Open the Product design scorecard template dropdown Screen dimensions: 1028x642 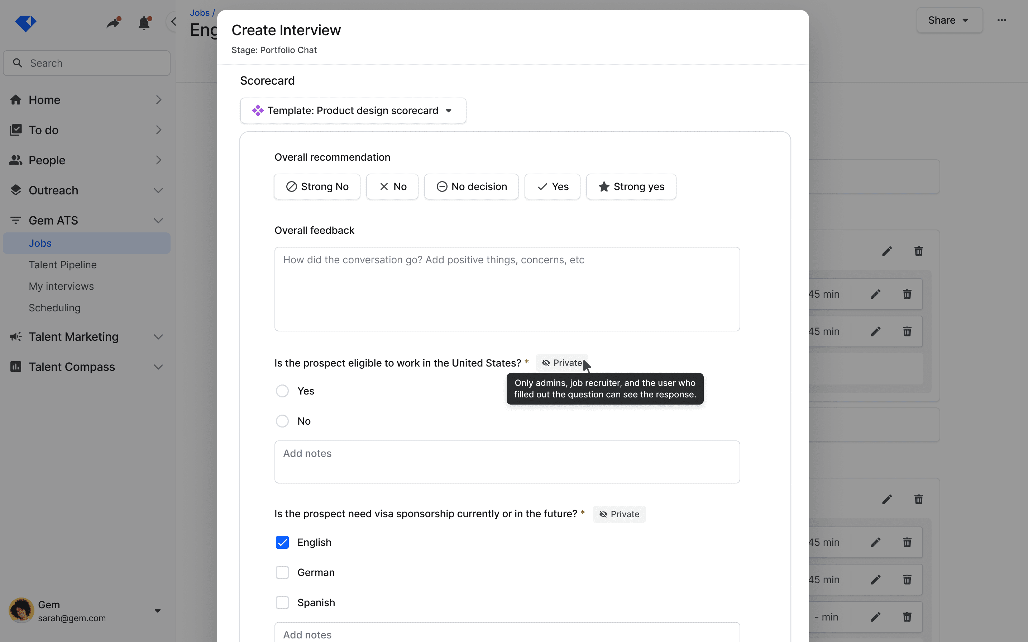point(353,110)
